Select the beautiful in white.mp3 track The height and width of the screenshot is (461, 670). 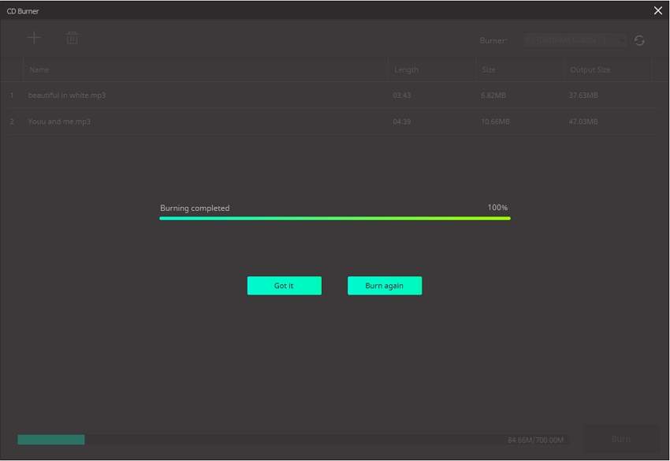[x=67, y=96]
